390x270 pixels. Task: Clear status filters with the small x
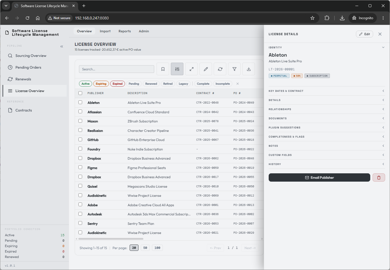(x=237, y=84)
